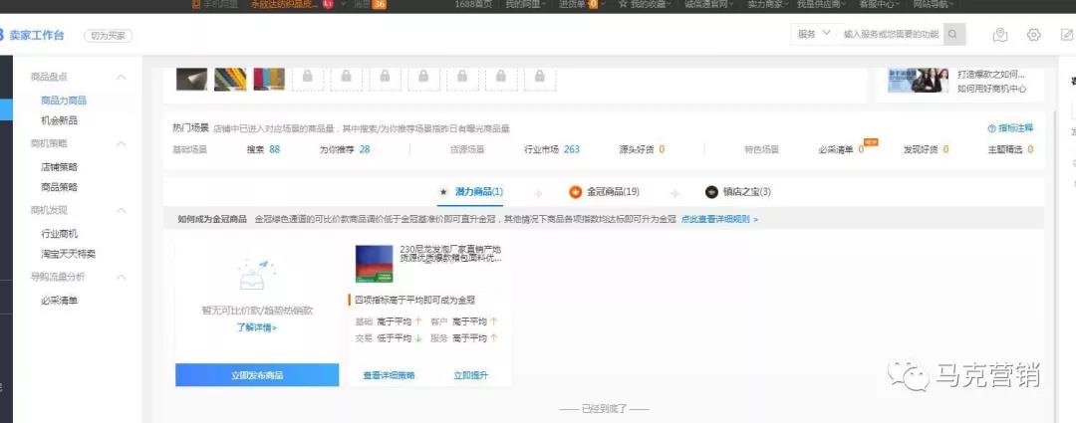Collapse the 商机策略 sidebar section
The height and width of the screenshot is (423, 1076).
tap(122, 143)
